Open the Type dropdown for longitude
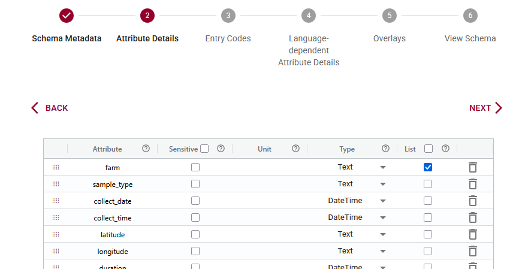This screenshot has height=269, width=516. click(x=383, y=251)
